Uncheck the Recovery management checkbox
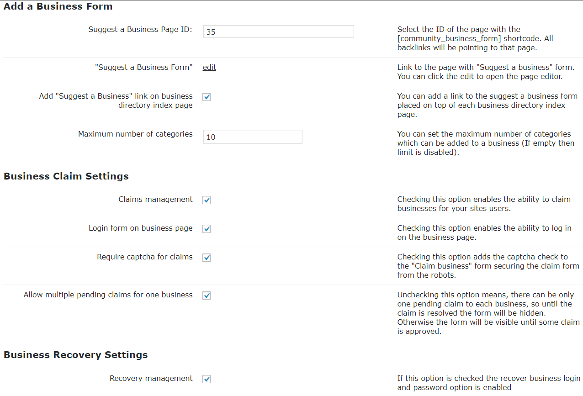Image resolution: width=583 pixels, height=396 pixels. [x=207, y=379]
